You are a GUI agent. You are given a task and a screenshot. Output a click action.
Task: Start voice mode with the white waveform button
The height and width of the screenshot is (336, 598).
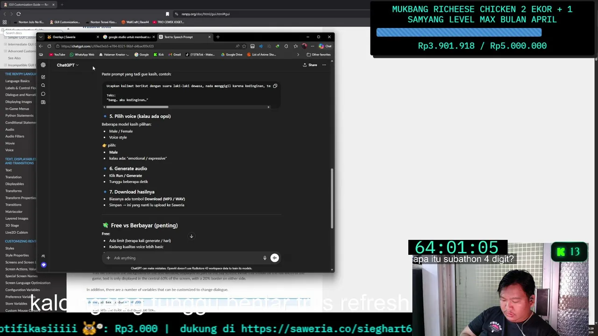click(x=275, y=258)
